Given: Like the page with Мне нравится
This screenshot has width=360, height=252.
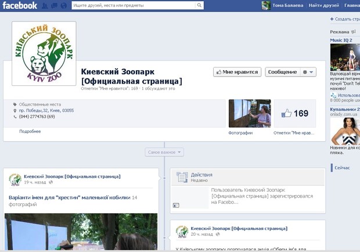Looking at the screenshot, I should tap(237, 72).
